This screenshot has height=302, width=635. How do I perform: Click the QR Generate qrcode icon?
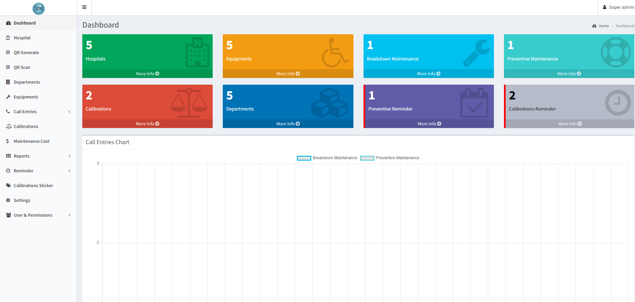(x=8, y=52)
